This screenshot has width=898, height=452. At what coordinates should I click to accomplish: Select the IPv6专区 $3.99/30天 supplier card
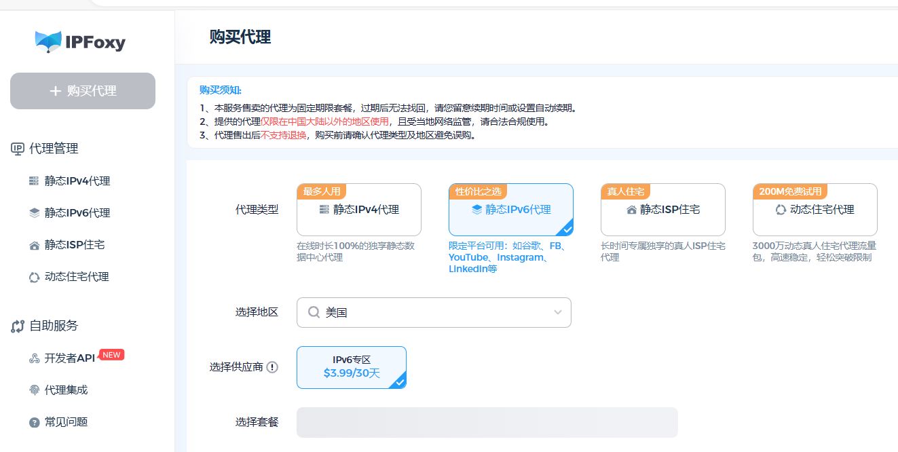tap(352, 367)
